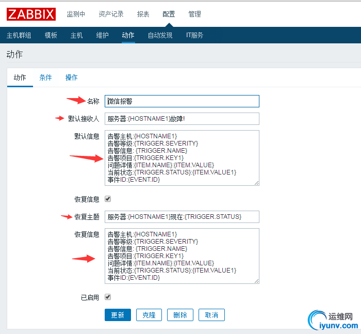Click the default subject field 服务器:{HOSTNAME1}故障!
The height and width of the screenshot is (334, 361).
click(182, 119)
